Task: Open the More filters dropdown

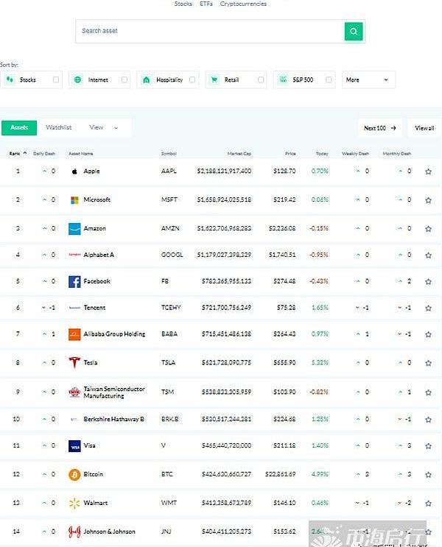Action: click(368, 80)
